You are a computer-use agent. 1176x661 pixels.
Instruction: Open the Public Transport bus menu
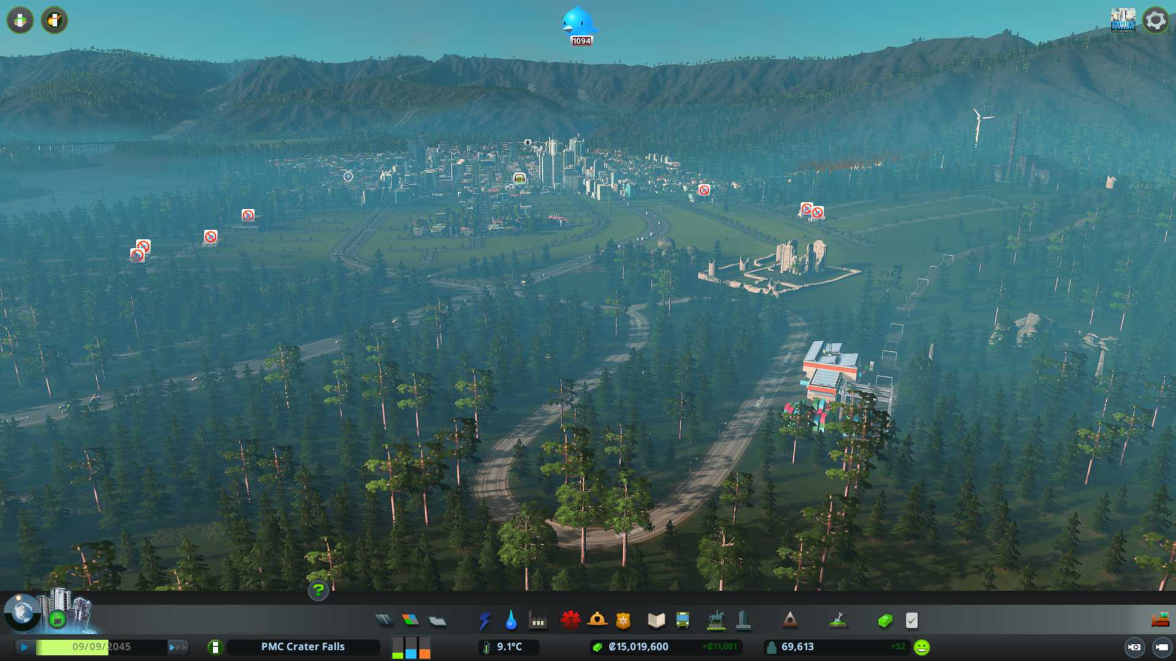click(682, 621)
